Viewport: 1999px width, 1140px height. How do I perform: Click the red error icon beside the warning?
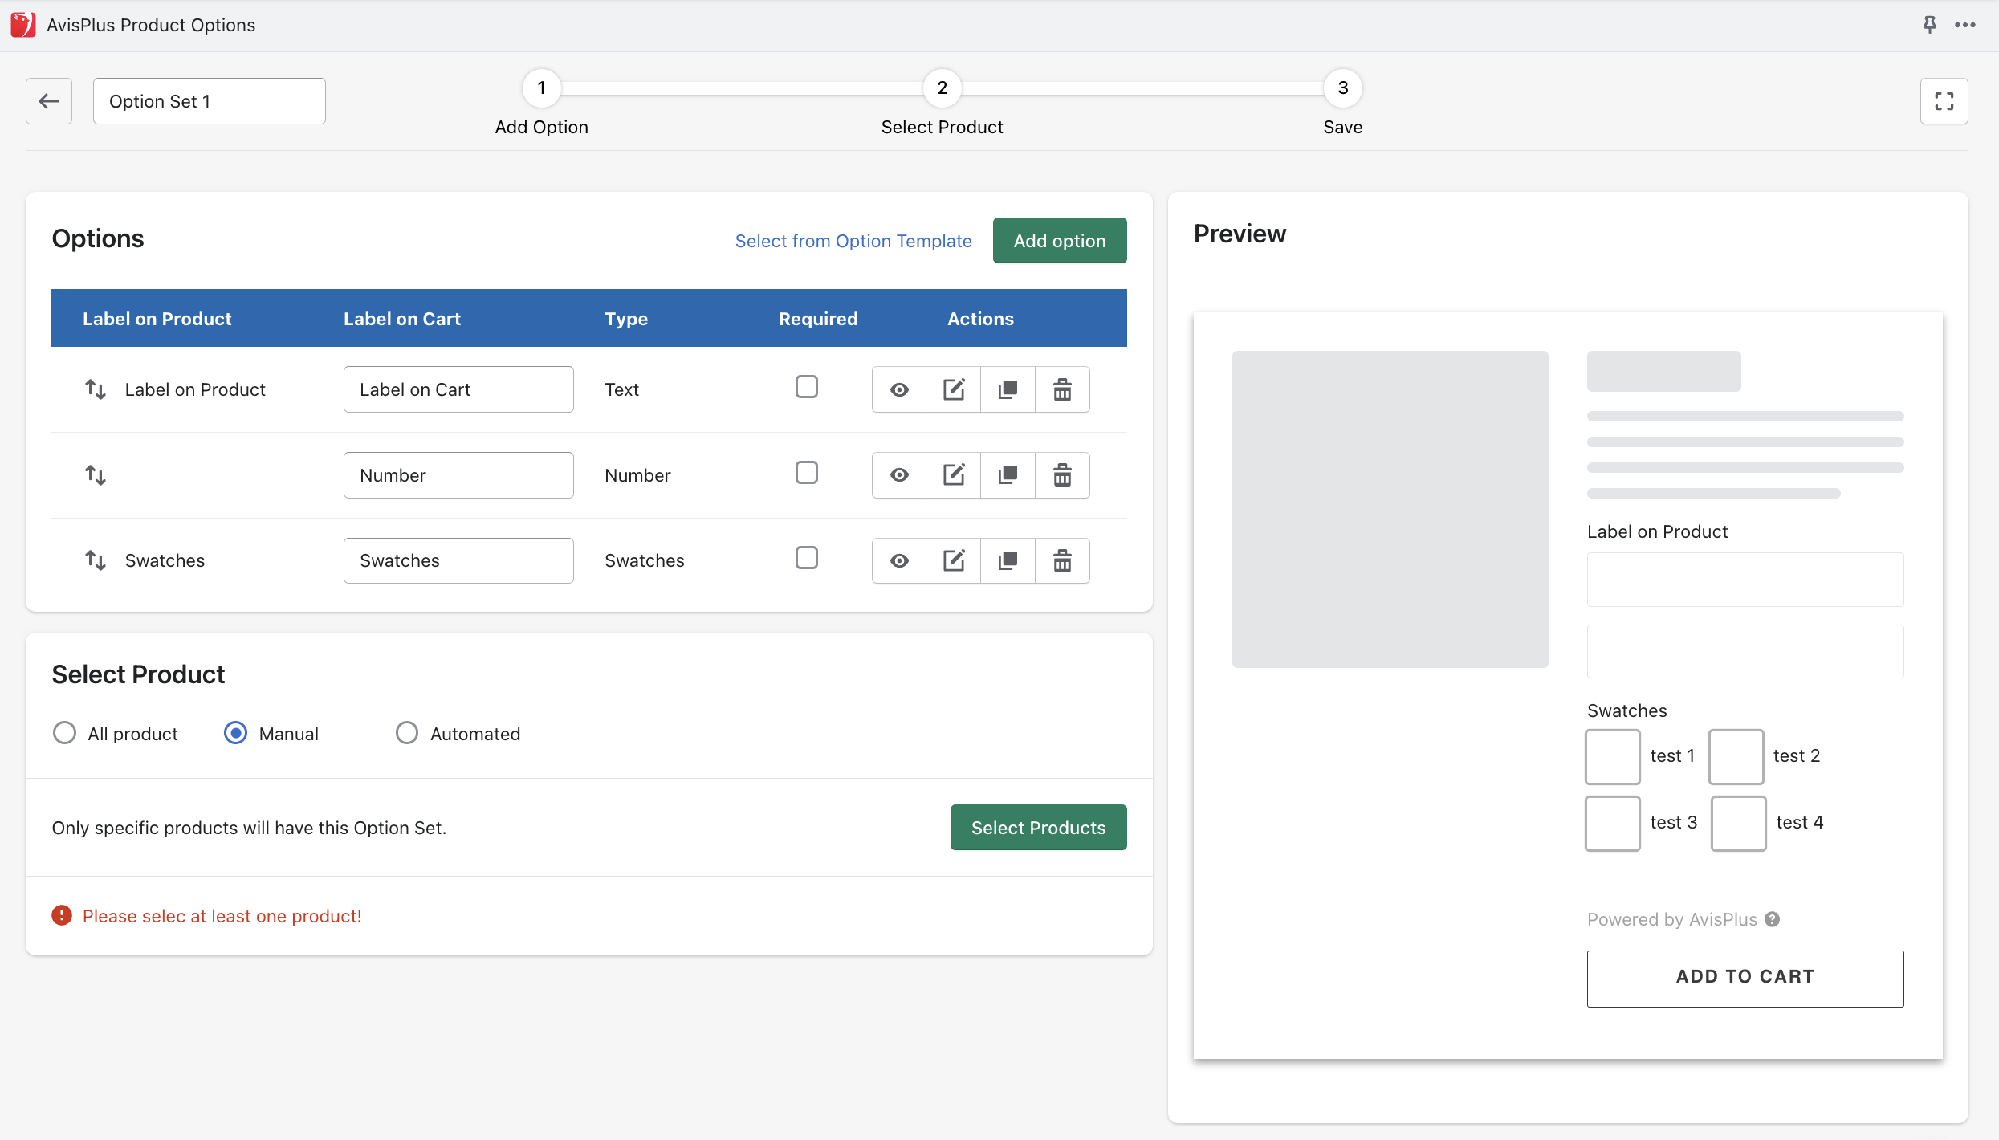(62, 915)
